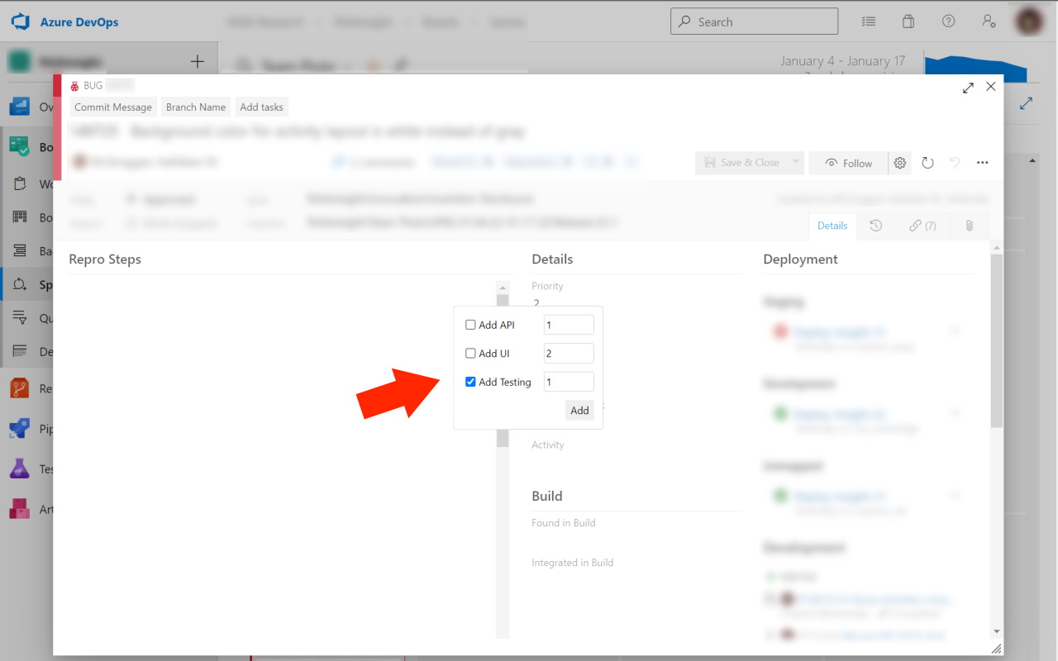
Task: Open the more actions ellipsis menu
Action: [x=982, y=163]
